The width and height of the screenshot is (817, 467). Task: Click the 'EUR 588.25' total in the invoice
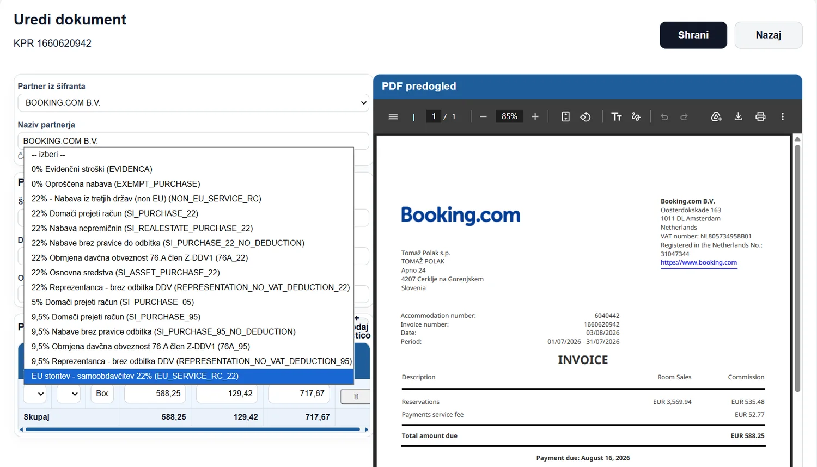747,436
